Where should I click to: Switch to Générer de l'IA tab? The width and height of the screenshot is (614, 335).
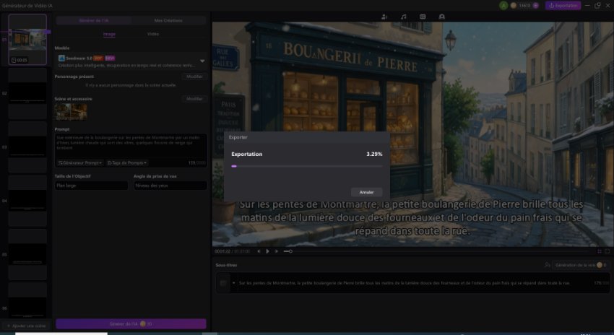[94, 20]
